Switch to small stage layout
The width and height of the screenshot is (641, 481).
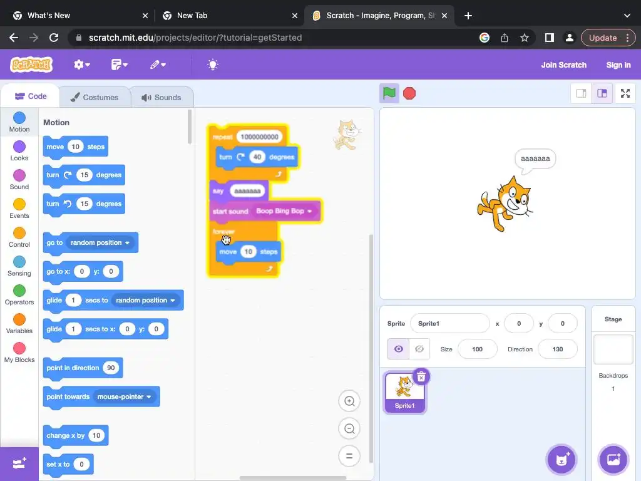tap(581, 94)
